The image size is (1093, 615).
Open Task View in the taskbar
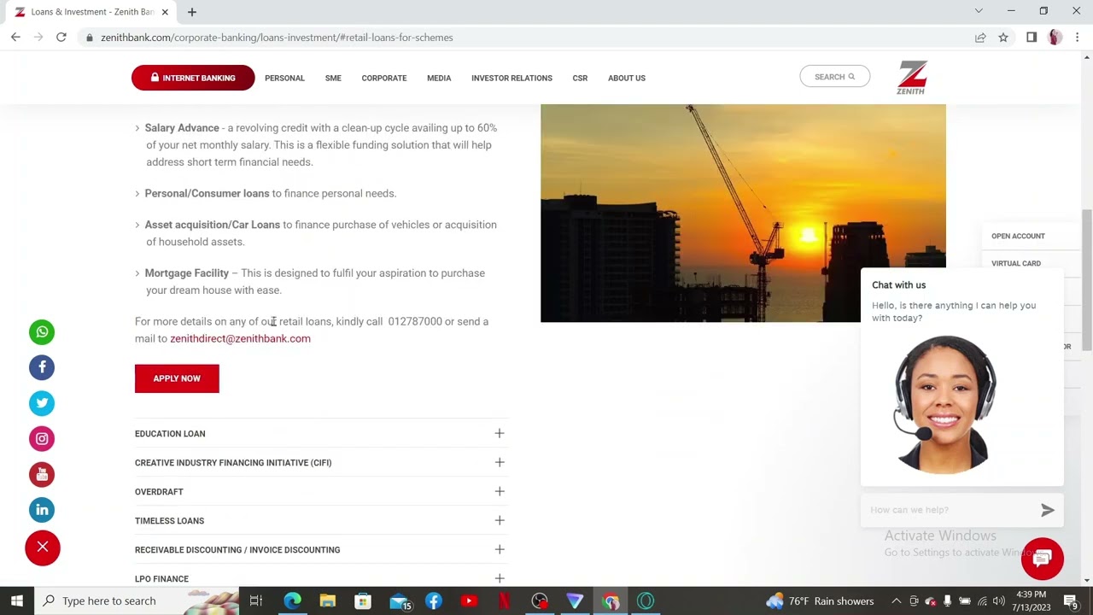tap(255, 600)
